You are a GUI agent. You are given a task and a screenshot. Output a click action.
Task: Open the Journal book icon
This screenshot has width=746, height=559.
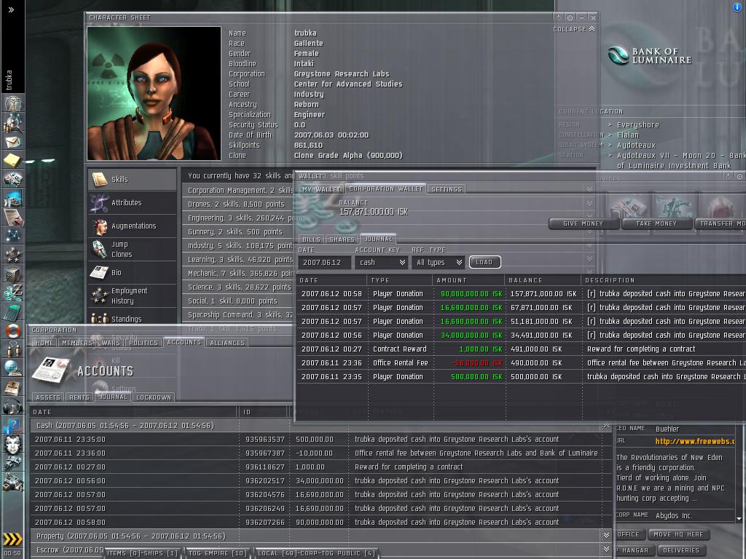point(13,387)
